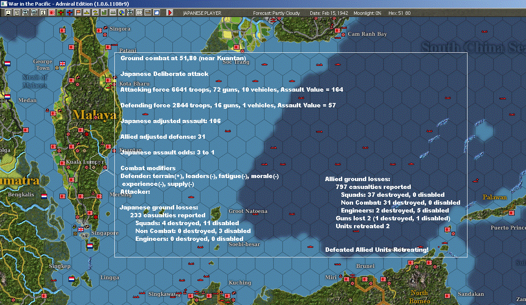Click the 'Singapore' map label
This screenshot has width=526, height=305.
(x=105, y=233)
